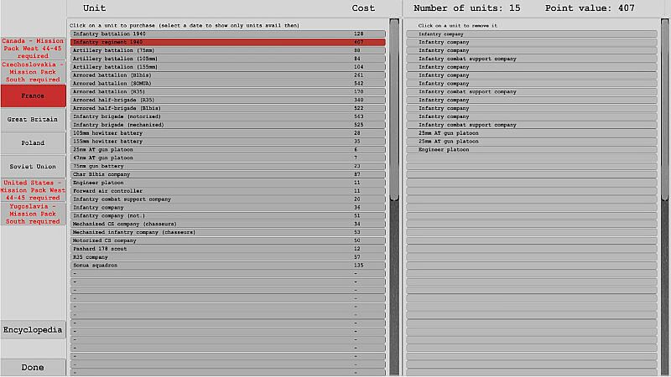The image size is (671, 377).
Task: Select United States mission pack entry
Action: 33,190
